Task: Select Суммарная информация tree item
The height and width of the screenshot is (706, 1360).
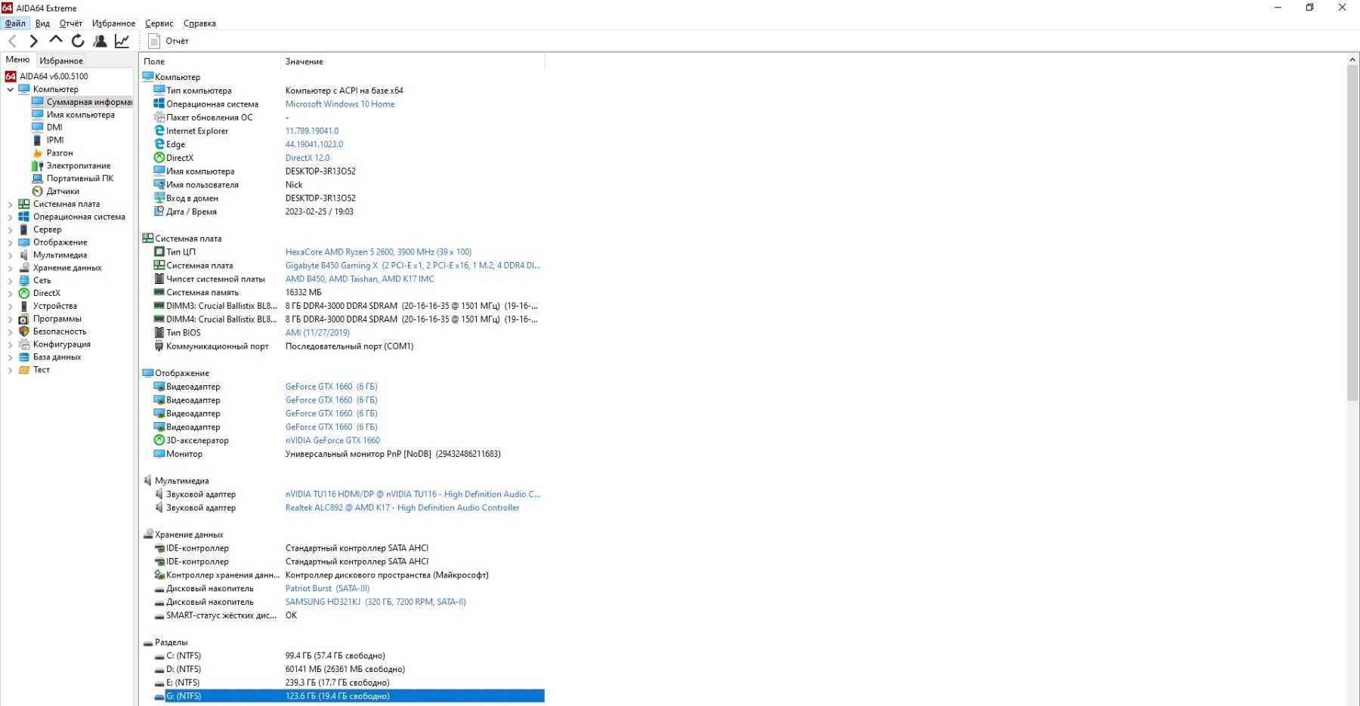Action: pyautogui.click(x=88, y=102)
